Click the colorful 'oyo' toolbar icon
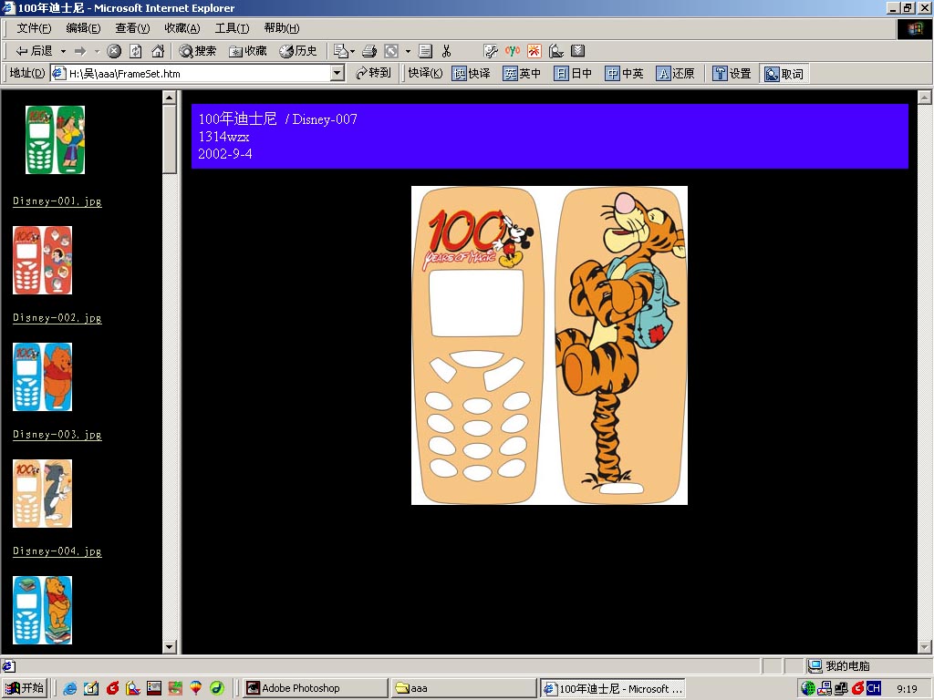This screenshot has height=700, width=934. (513, 51)
